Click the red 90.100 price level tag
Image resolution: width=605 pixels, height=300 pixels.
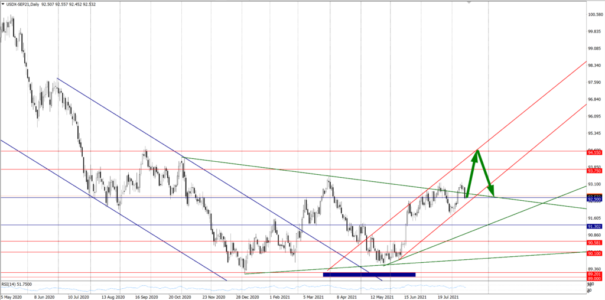[594, 253]
